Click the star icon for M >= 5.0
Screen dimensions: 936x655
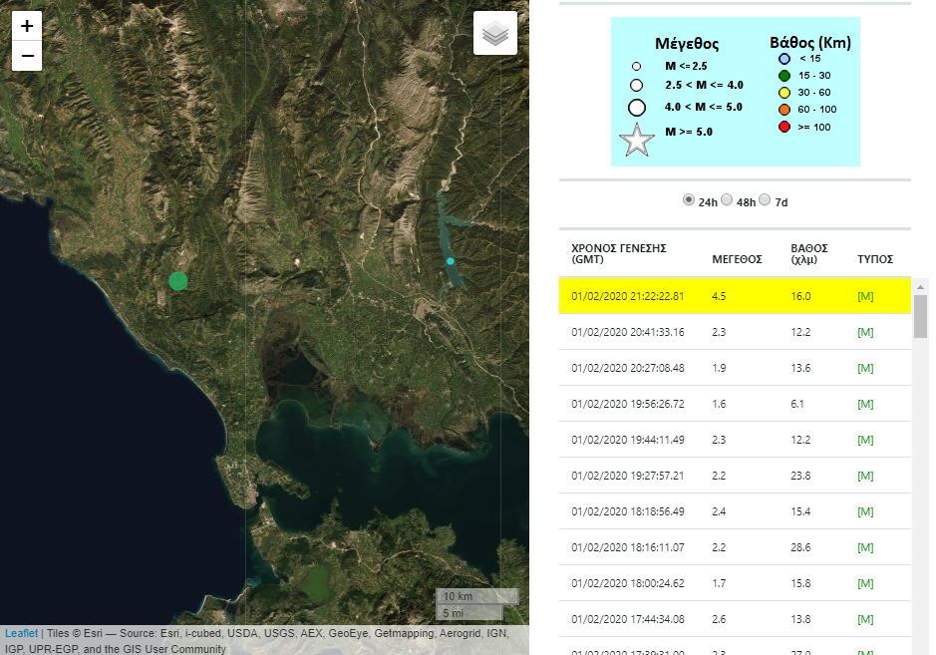click(637, 141)
